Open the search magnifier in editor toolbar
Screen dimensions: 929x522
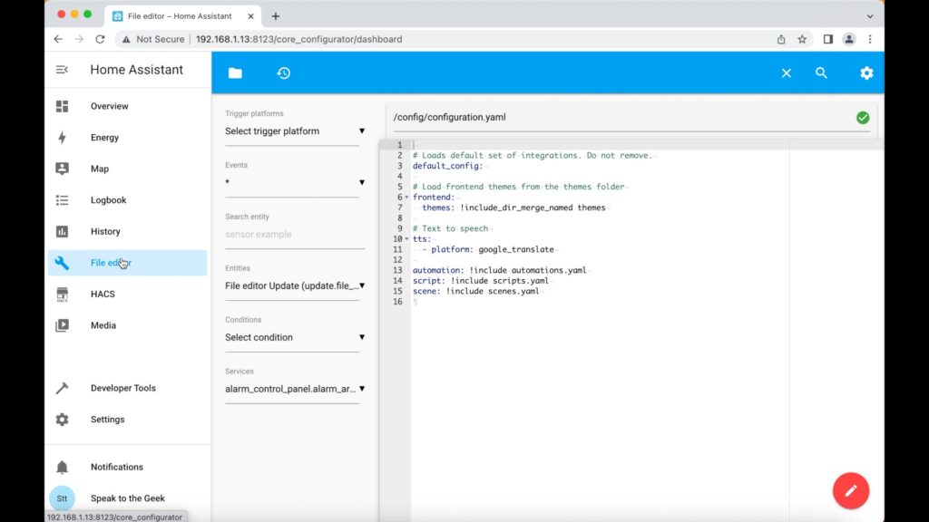(x=821, y=72)
